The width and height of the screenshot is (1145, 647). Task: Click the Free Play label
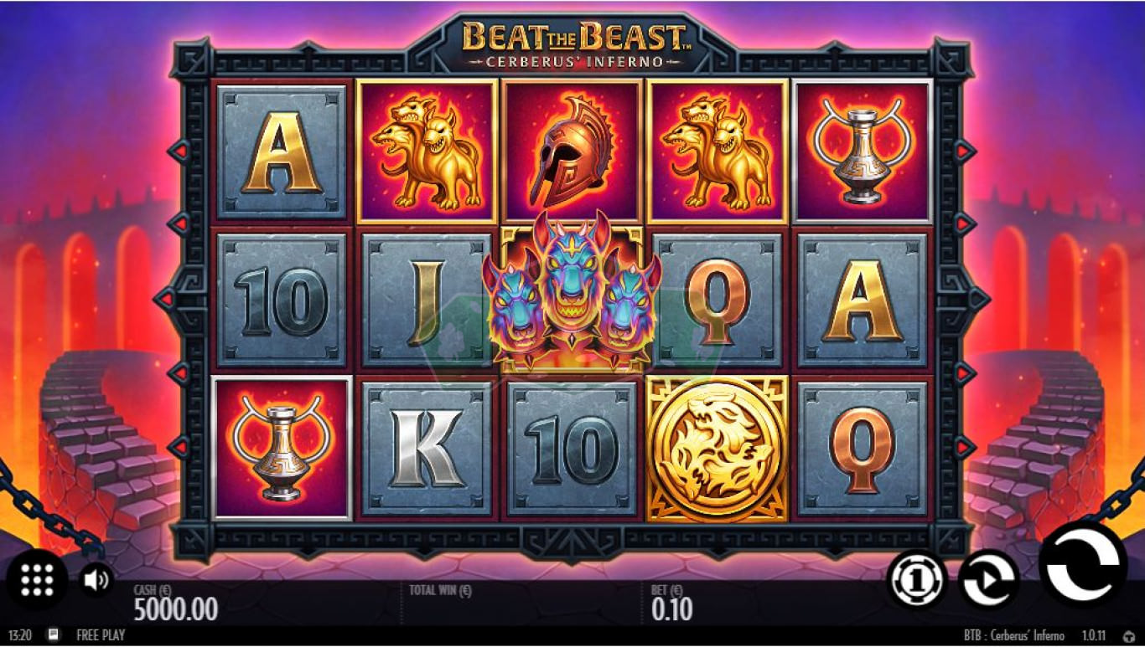(101, 635)
